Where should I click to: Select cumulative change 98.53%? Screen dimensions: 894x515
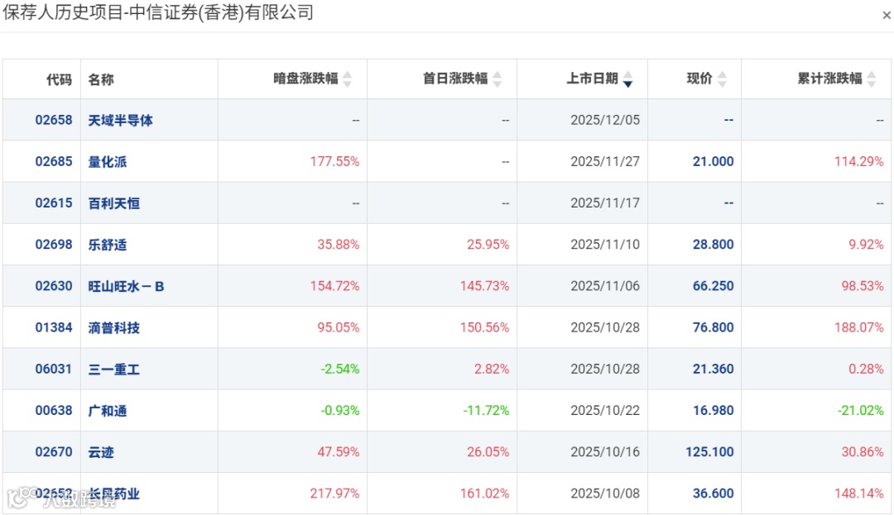pos(863,286)
